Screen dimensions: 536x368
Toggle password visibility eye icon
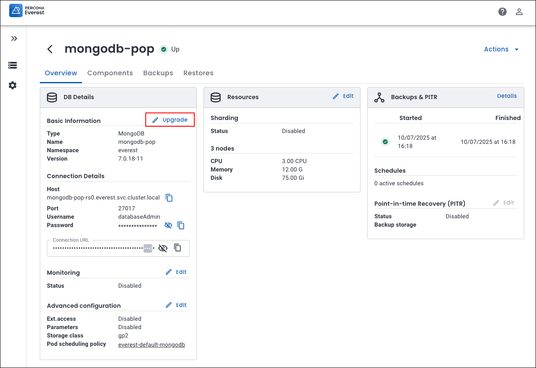click(168, 225)
